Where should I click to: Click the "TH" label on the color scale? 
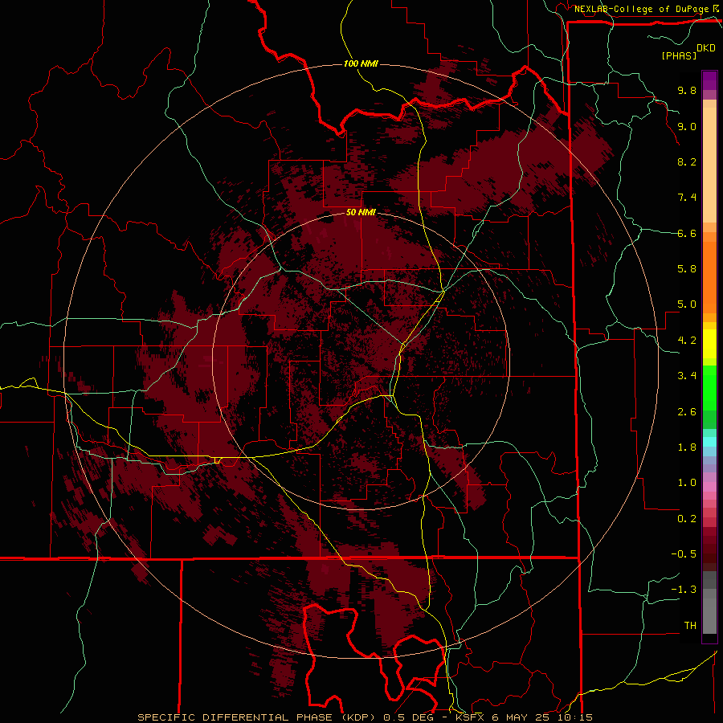(x=690, y=626)
